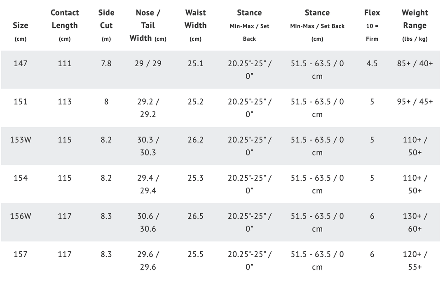Click the Nose / Tail Width header

pos(148,25)
